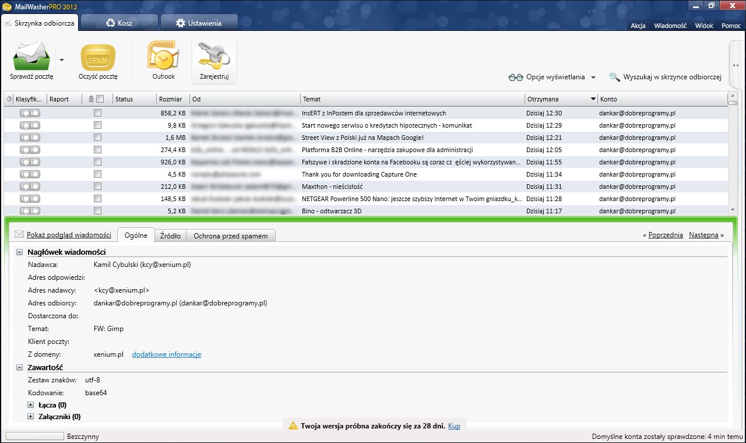The image size is (746, 443).
Task: Click Pokaż podgląd wiadomości
Action: 69,235
